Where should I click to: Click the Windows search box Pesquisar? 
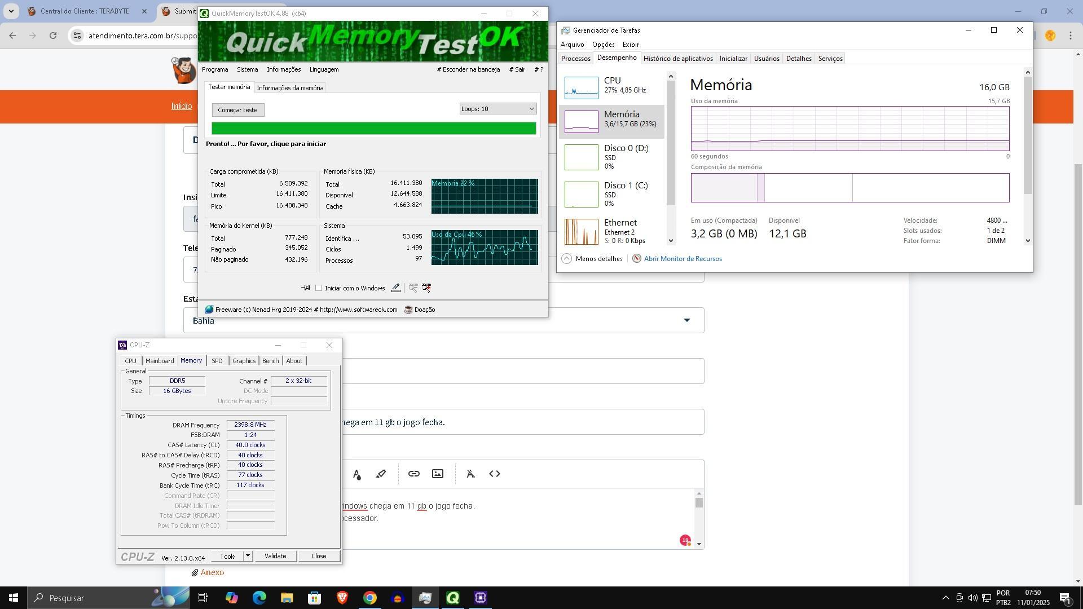click(x=108, y=598)
